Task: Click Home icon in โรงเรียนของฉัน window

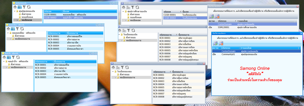Action: [119, 30]
